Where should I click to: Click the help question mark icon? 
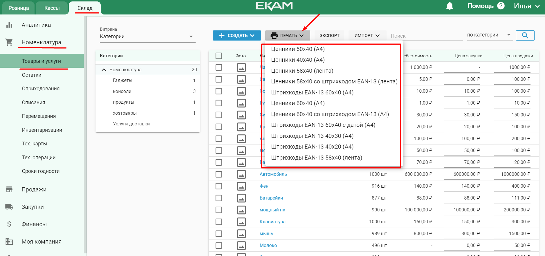coord(501,6)
